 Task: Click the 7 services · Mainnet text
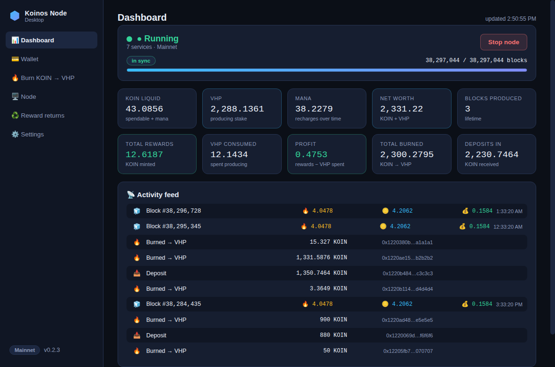[151, 47]
